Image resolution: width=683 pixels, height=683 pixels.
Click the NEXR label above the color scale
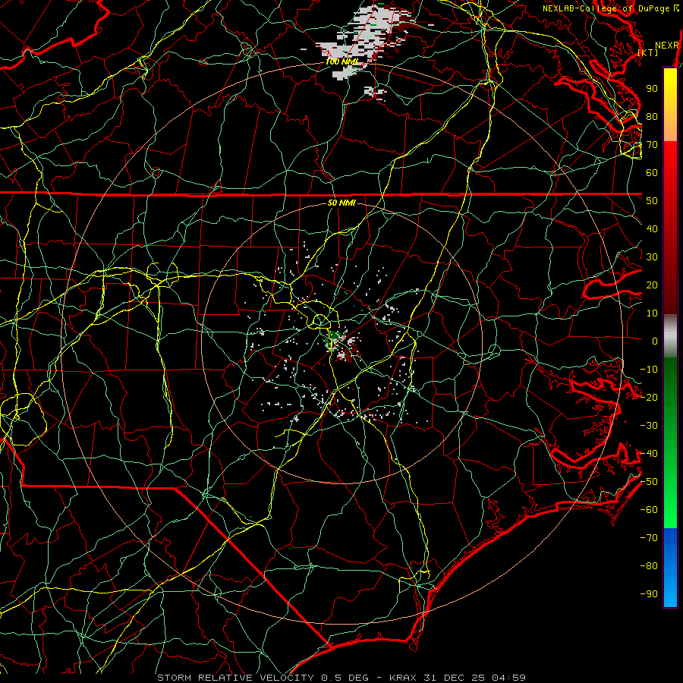pos(666,46)
